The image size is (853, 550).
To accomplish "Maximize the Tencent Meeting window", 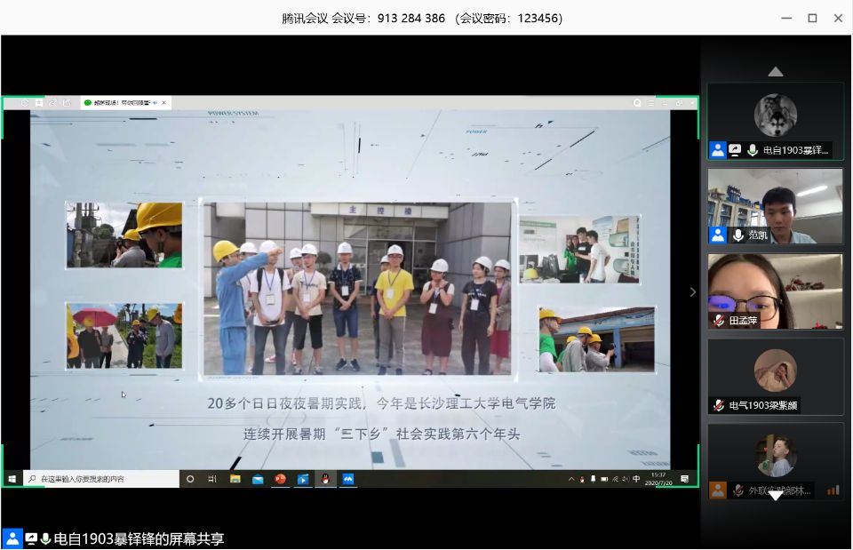I will [x=812, y=18].
